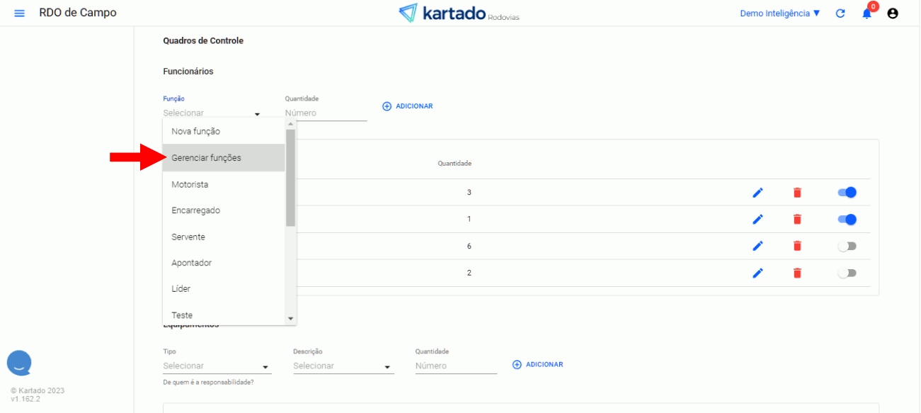Enable the toggle for quantity 2 row
This screenshot has width=921, height=413.
tap(847, 273)
